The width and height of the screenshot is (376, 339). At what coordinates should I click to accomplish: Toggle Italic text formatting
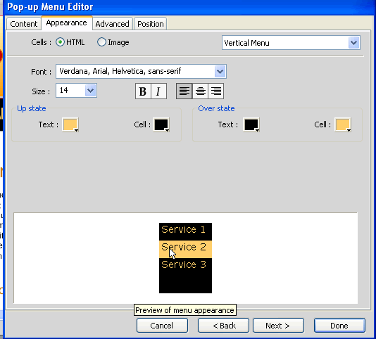[x=158, y=91]
